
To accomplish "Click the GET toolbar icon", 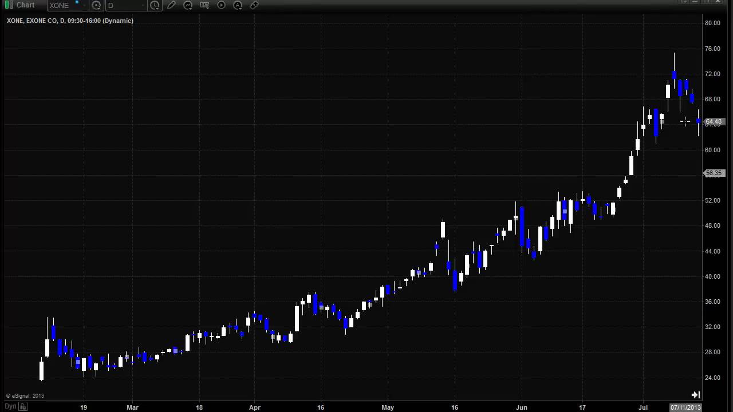I will (204, 5).
